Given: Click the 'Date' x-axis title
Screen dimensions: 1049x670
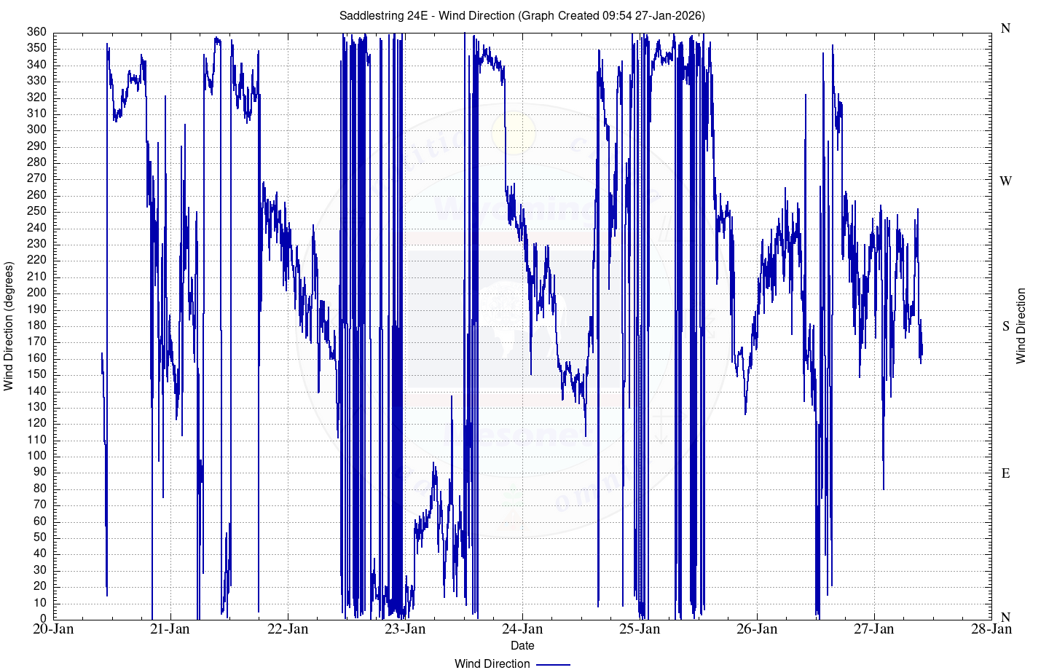Looking at the screenshot, I should [x=522, y=645].
